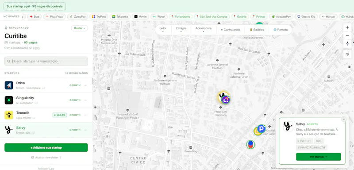Click 'Assinar newsletter' link
The image size is (354, 170).
(x=46, y=157)
